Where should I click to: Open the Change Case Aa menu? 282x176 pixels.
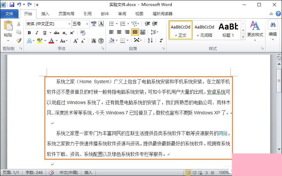coord(64,41)
